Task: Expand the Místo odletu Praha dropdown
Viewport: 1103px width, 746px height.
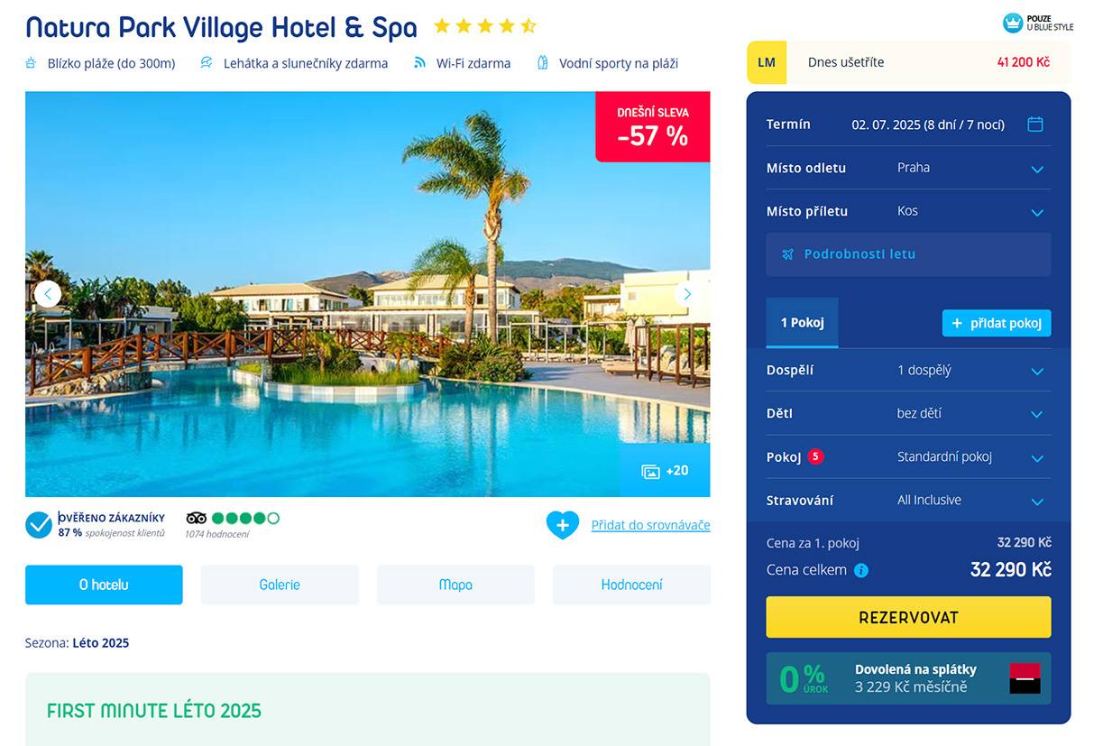Action: point(908,168)
